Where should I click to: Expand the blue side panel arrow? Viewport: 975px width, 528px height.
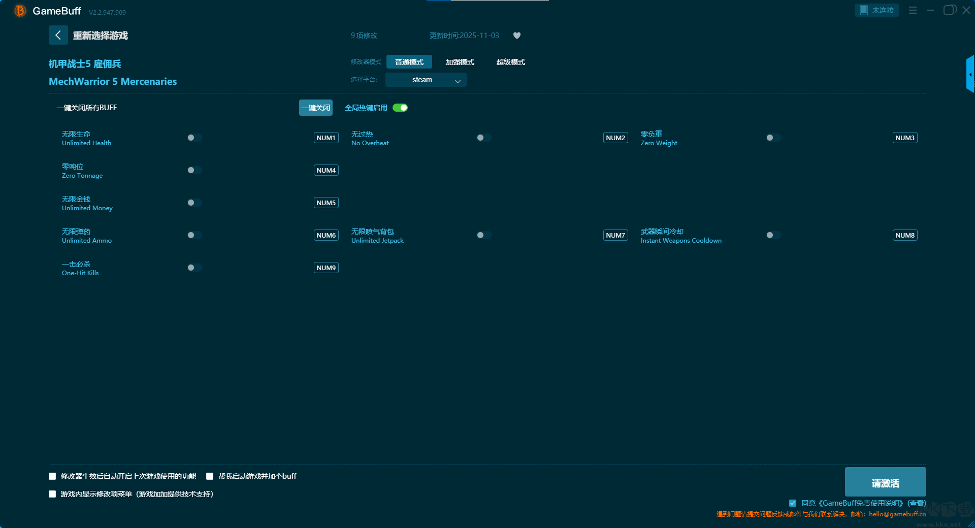click(x=970, y=75)
